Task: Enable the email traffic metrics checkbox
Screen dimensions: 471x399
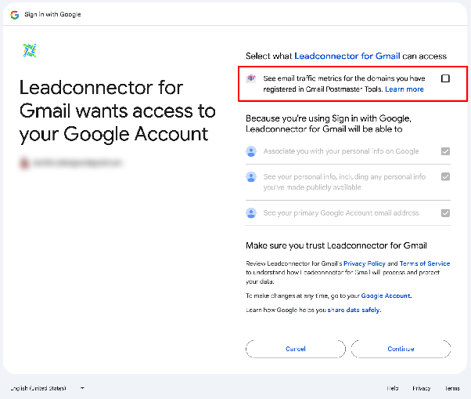Action: click(445, 78)
